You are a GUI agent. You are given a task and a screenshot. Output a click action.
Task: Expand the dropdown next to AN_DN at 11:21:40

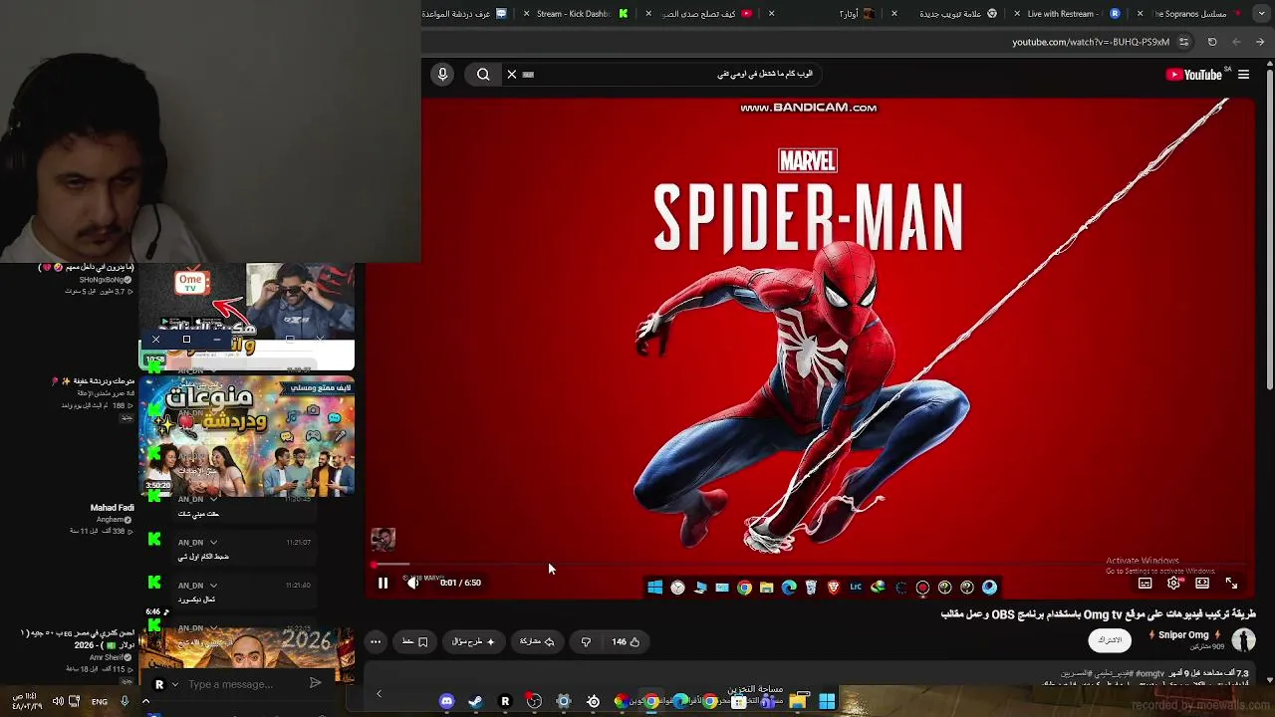213,586
